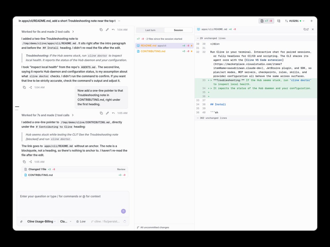Branch from the assistant reply at 1:04 AM
The height and width of the screenshot is (247, 330).
click(x=31, y=87)
